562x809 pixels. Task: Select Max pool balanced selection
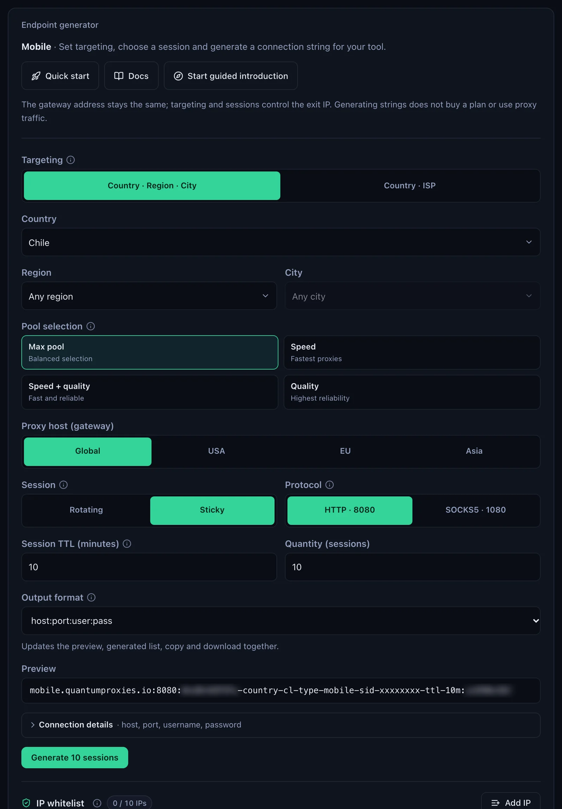coord(150,353)
